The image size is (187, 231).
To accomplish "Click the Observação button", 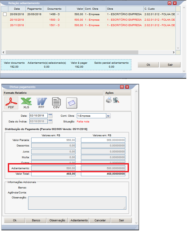I will [57, 220].
